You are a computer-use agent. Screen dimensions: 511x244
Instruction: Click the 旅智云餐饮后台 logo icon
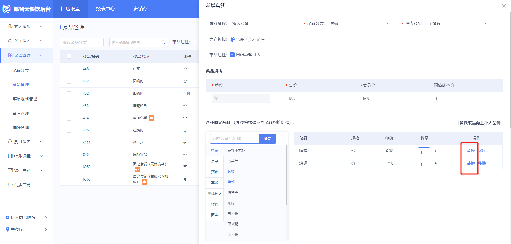[x=6, y=9]
